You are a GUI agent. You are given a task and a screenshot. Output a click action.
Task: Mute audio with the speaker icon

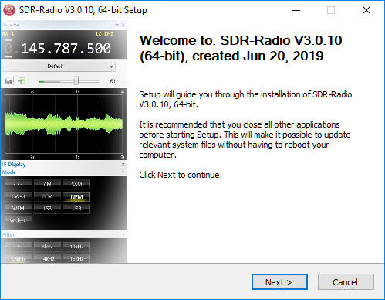click(22, 80)
